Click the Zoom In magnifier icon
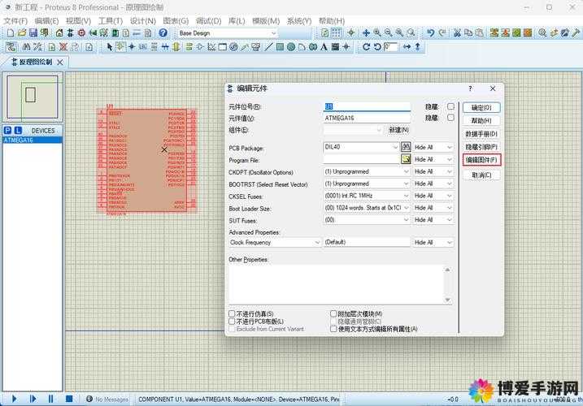 [377, 33]
